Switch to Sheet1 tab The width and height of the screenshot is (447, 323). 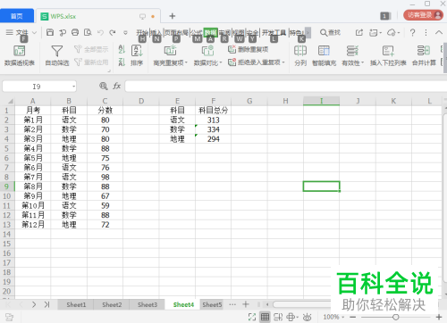pos(76,304)
